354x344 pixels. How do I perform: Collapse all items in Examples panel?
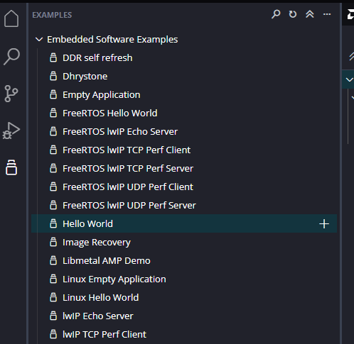coord(310,14)
